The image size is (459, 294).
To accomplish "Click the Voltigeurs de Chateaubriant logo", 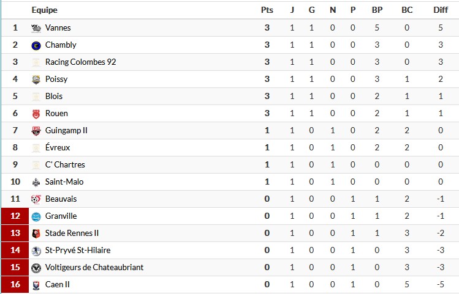I will click(x=36, y=268).
